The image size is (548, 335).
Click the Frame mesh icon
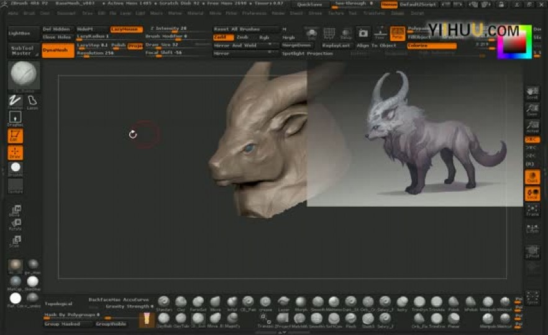(x=532, y=210)
